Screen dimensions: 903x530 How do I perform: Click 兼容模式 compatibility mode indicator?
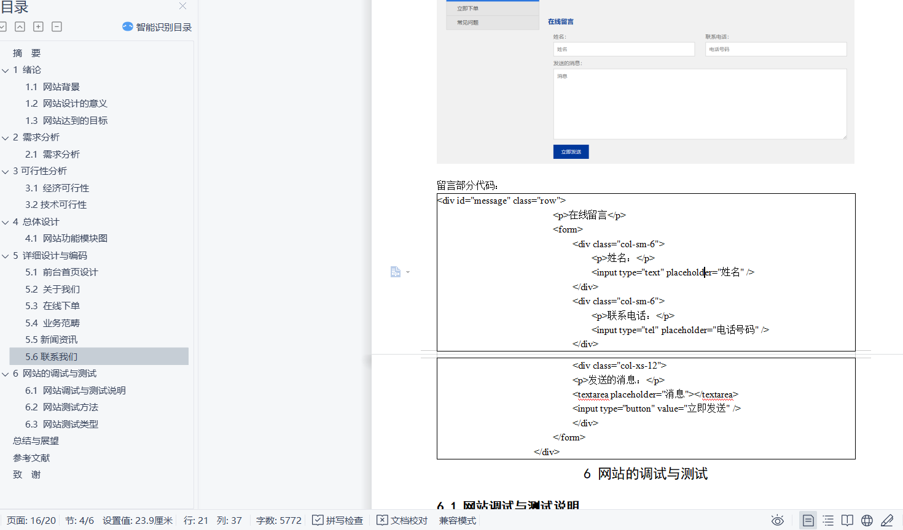tap(458, 520)
